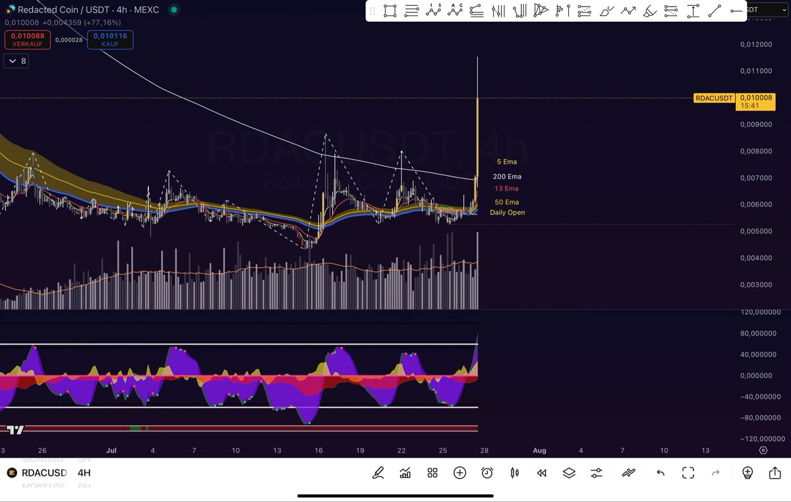This screenshot has height=502, width=791.
Task: Click the RDACUSDT price label on the scale
Action: pos(714,98)
